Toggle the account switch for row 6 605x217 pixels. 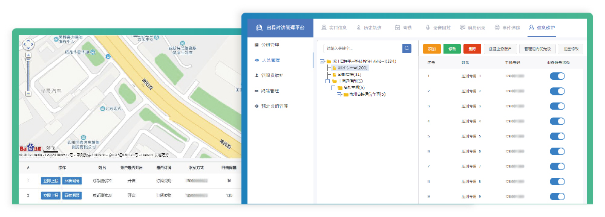tap(557, 151)
